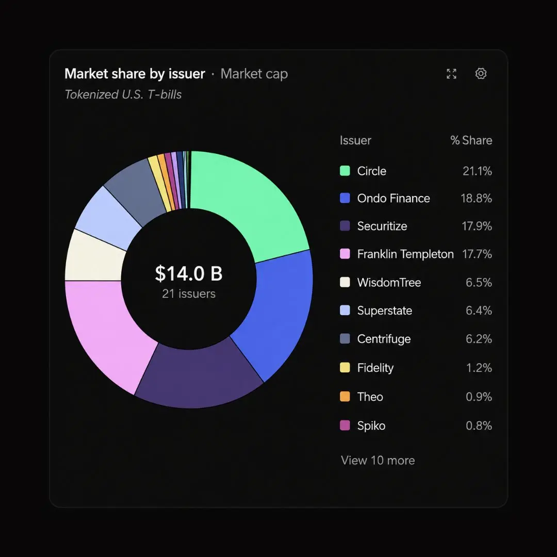
Task: Click the $14.0 B total value
Action: pos(189,273)
